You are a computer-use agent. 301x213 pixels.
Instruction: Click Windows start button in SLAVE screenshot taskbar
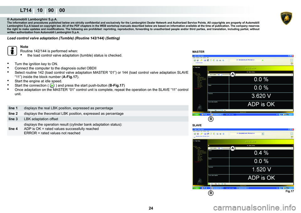(196, 188)
